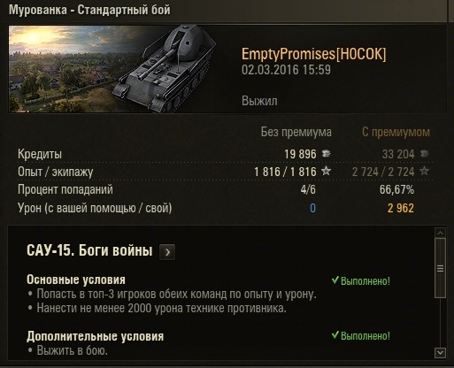Click the Мурованка - Стандартный бой title bar
454x368 pixels.
tap(227, 10)
